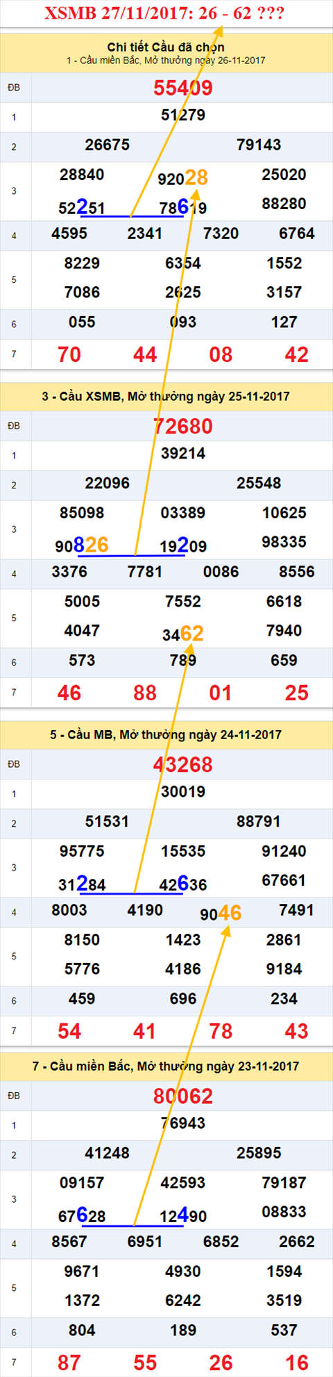The image size is (333, 1377).
Task: Click sixth prize number 459
Action: click(x=82, y=999)
